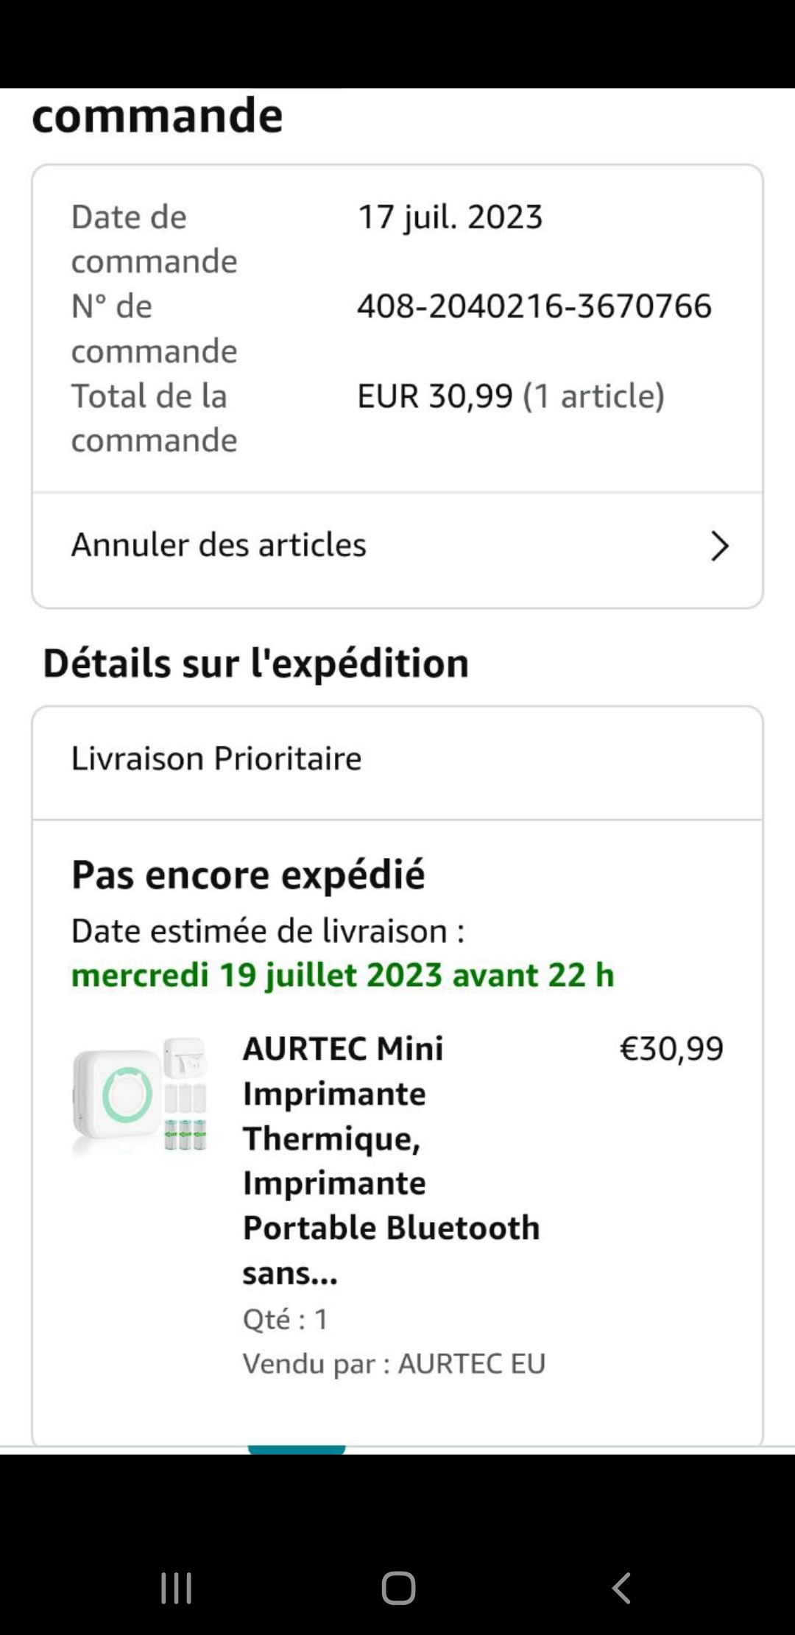Viewport: 795px width, 1635px height.
Task: Tap the Pas encore expédié status
Action: tap(248, 875)
